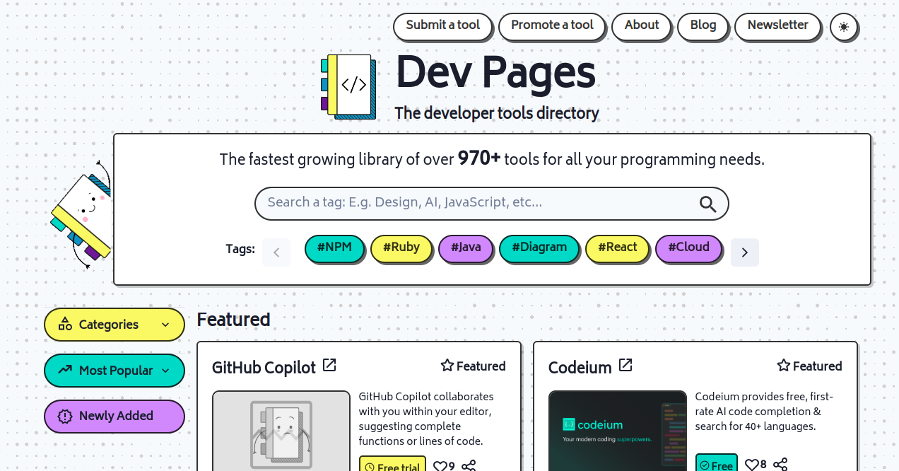Click the GitHub Copilot thumbnail image
Viewport: 899px width, 471px height.
coord(281,431)
